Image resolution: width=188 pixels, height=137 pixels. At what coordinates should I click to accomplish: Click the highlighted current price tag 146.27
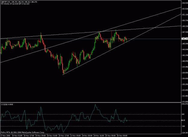185,39
